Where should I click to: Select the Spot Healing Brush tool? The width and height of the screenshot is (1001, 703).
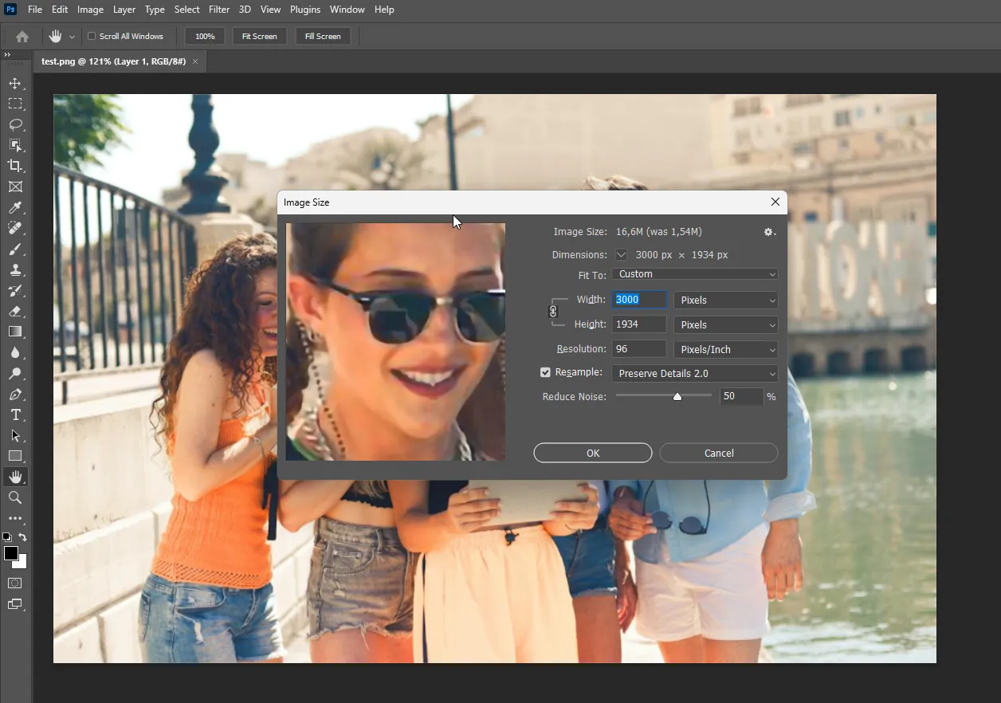coord(16,228)
